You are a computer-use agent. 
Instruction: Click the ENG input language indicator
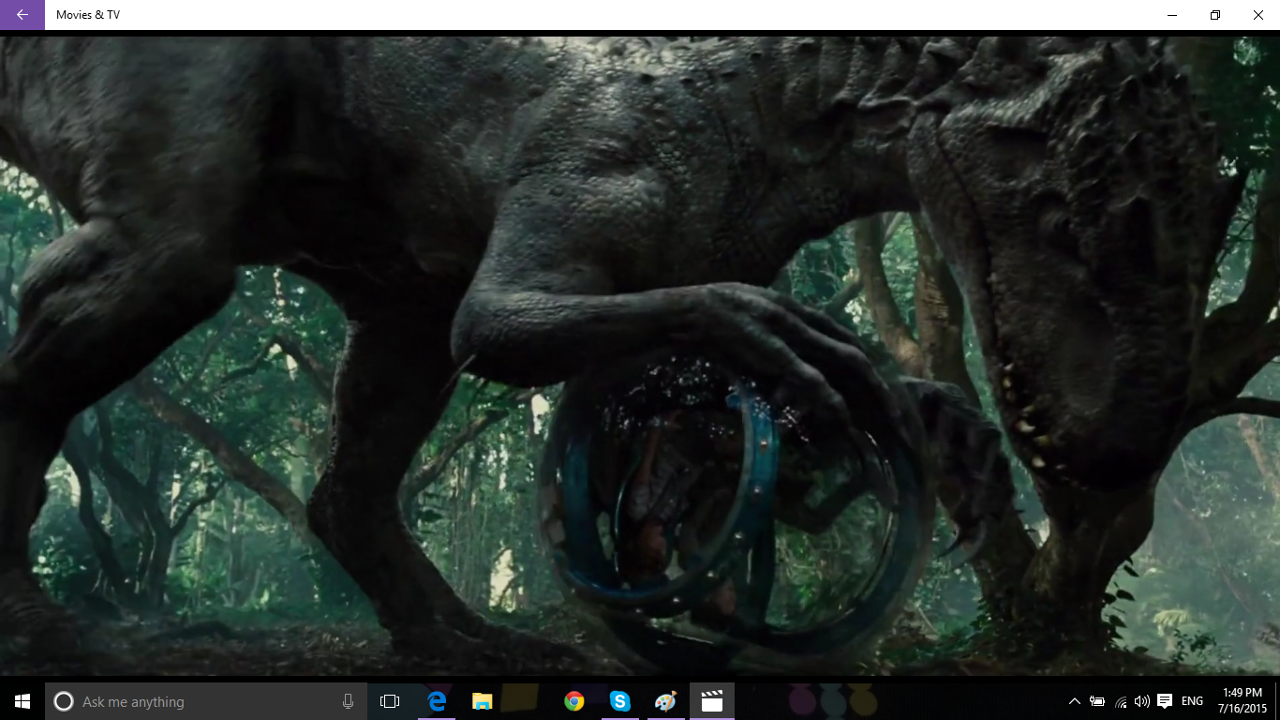[1192, 701]
